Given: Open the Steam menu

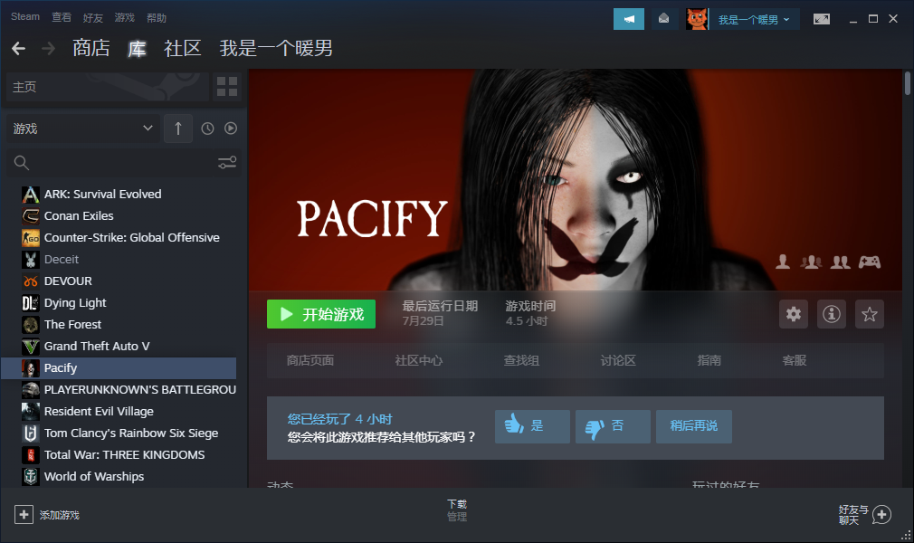Looking at the screenshot, I should pos(25,16).
